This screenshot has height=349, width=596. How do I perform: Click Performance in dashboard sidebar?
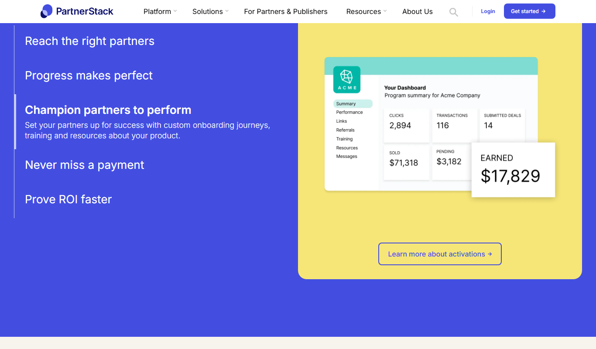click(349, 112)
